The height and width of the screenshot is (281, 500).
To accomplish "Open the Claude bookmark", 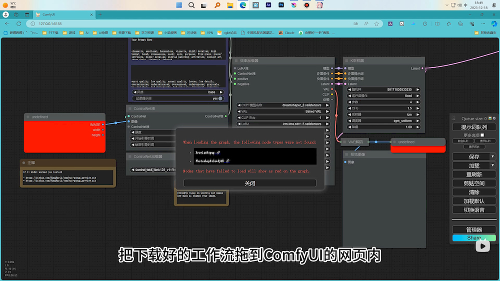I will click(x=286, y=32).
